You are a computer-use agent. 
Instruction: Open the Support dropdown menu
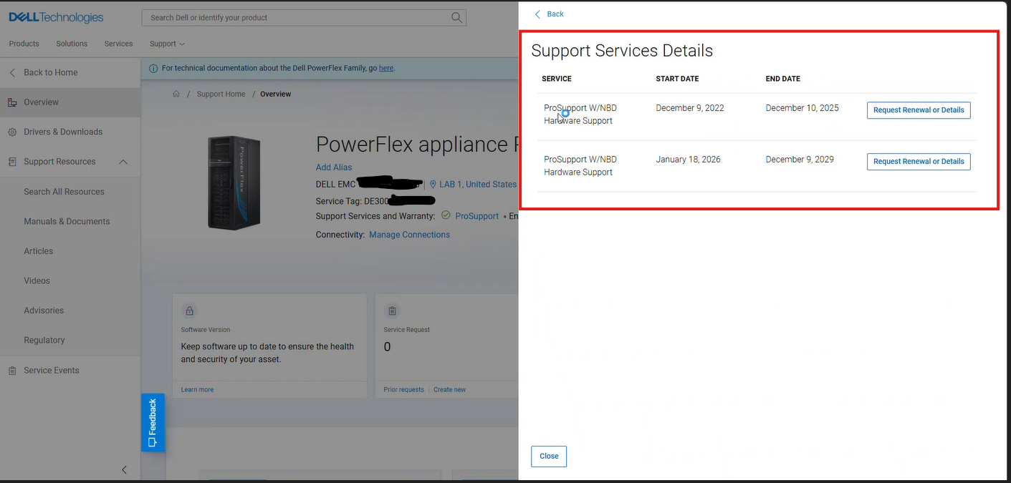pyautogui.click(x=167, y=44)
